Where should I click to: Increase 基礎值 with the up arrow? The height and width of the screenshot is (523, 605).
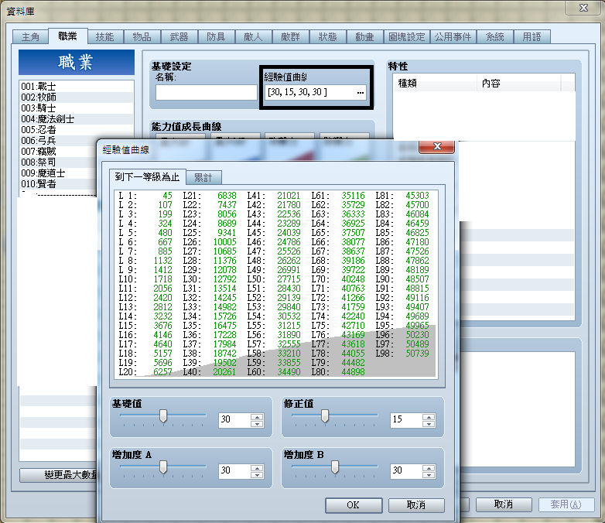(257, 417)
